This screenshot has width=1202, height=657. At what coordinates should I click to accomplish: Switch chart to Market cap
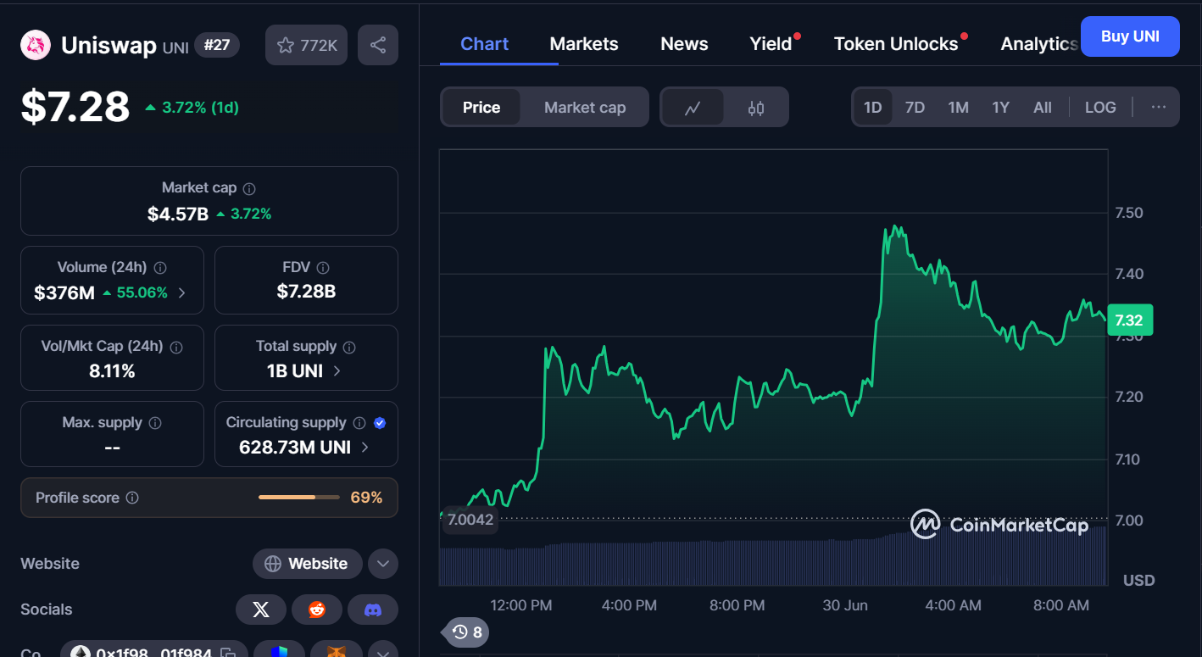585,108
